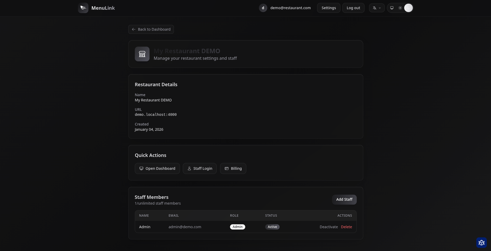Click the user avatar with letter d
491x251 pixels.
pos(263,8)
